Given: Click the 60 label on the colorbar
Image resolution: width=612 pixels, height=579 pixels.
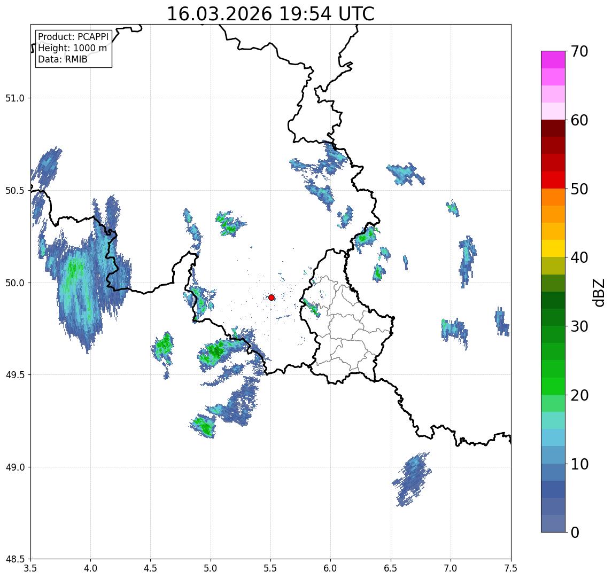Looking at the screenshot, I should click(x=579, y=121).
